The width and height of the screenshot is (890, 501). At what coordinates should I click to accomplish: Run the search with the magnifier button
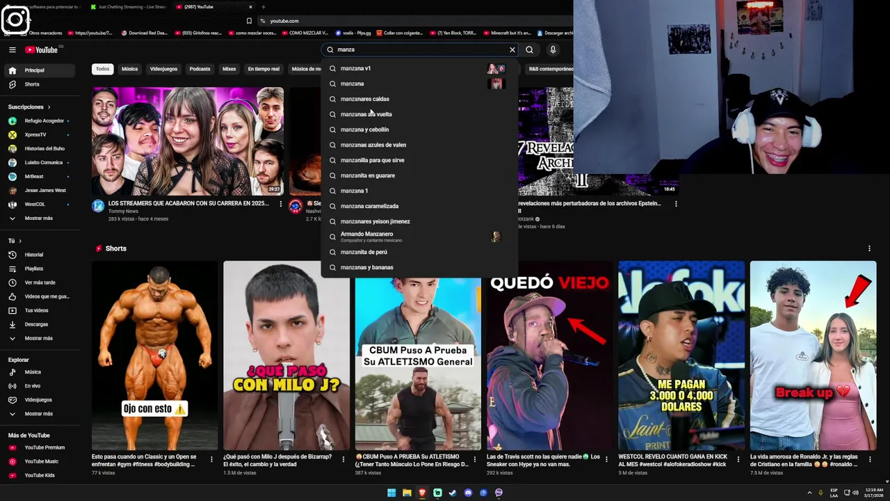(x=529, y=49)
